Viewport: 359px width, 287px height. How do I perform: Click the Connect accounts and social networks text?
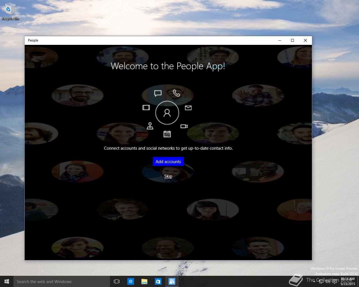pyautogui.click(x=168, y=148)
